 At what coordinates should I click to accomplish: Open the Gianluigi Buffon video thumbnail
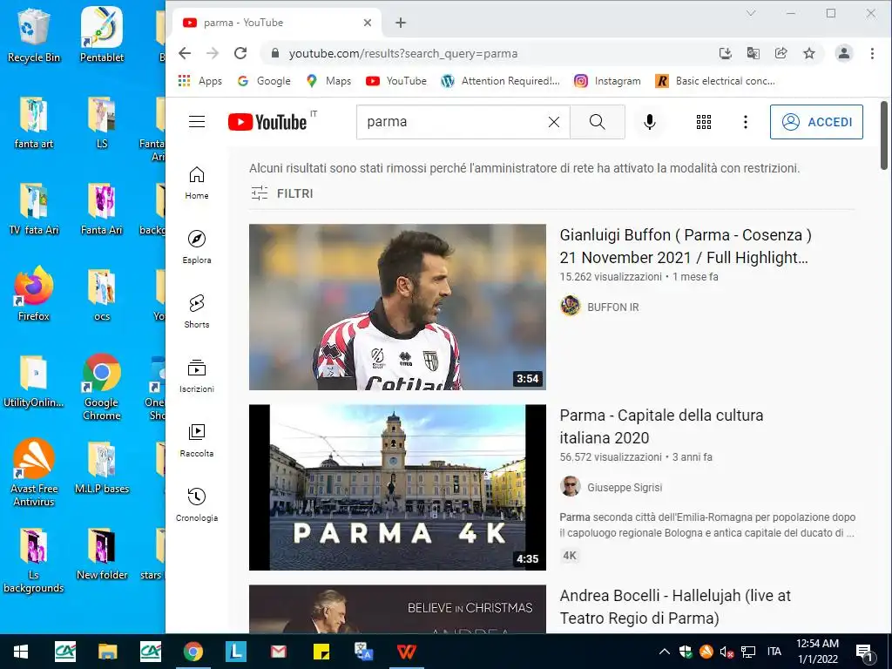[x=397, y=307]
